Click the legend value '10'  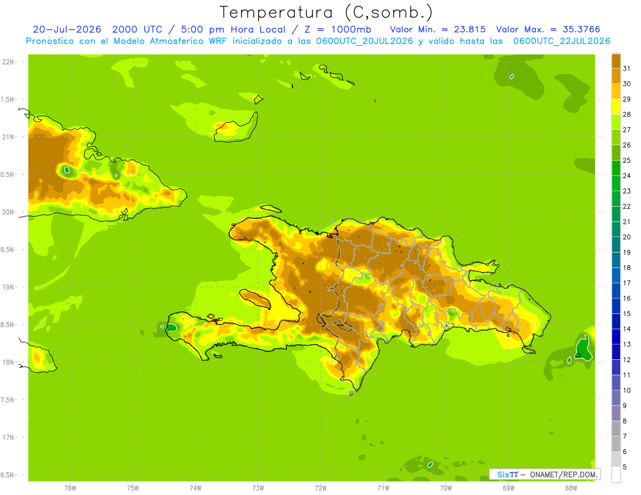click(x=627, y=390)
